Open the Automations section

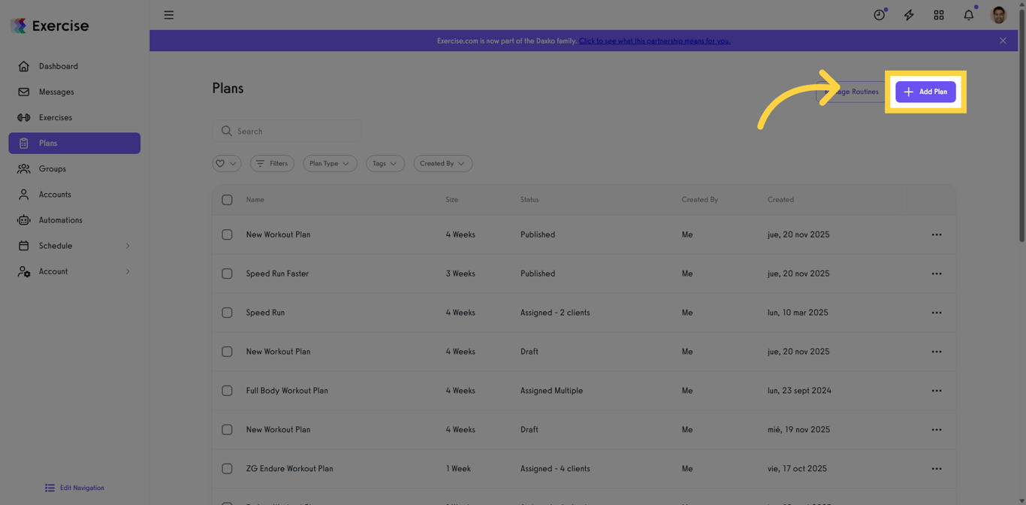pyautogui.click(x=23, y=219)
